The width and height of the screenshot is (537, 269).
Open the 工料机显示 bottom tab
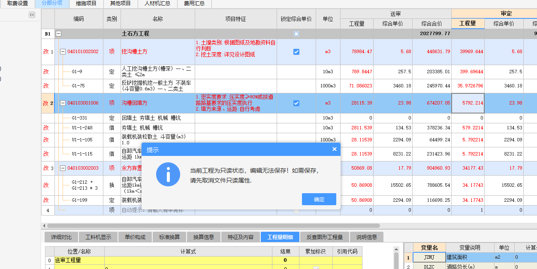[x=98, y=237]
